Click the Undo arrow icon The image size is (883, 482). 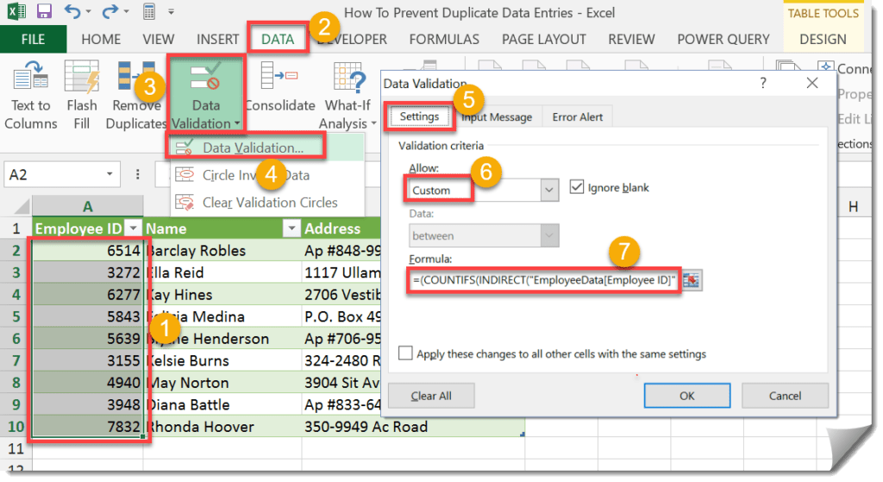(72, 10)
